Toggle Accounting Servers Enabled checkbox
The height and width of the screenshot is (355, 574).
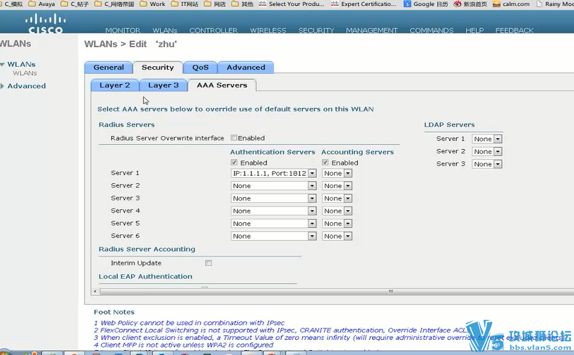[325, 163]
